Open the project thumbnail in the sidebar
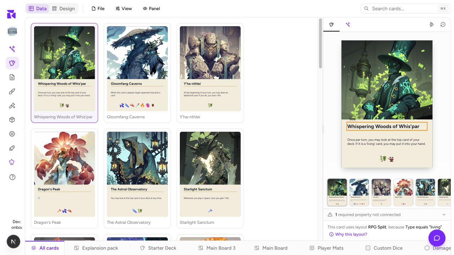454x255 pixels. 12,31
